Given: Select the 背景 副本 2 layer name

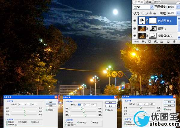Looking at the screenshot, I should tap(165, 36).
